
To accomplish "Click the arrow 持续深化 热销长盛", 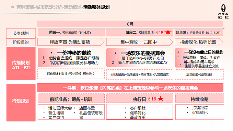I will coord(199,42).
